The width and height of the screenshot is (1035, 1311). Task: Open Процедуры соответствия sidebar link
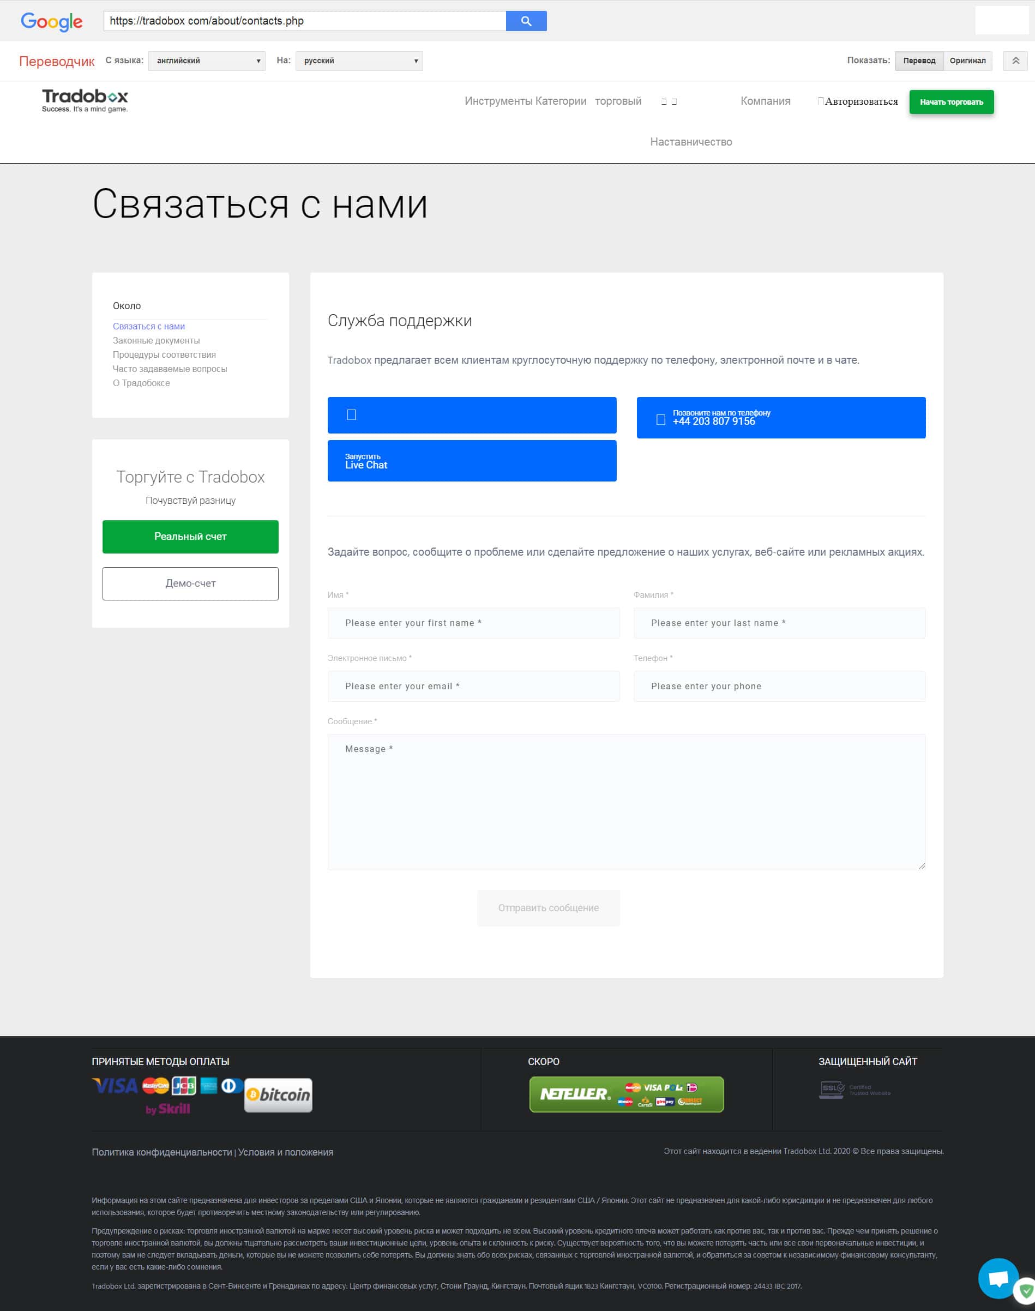(164, 354)
